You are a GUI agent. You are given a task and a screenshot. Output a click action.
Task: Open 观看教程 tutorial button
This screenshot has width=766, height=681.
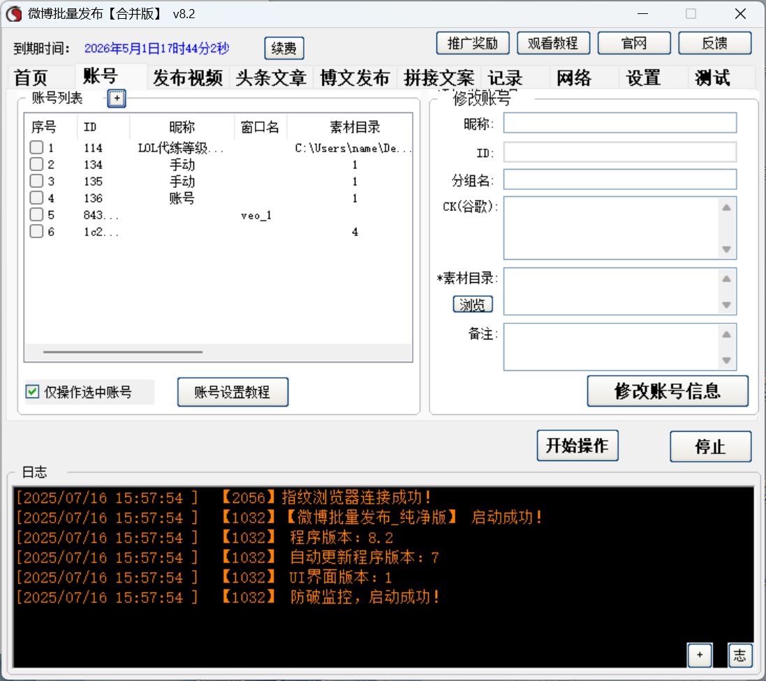[x=553, y=43]
